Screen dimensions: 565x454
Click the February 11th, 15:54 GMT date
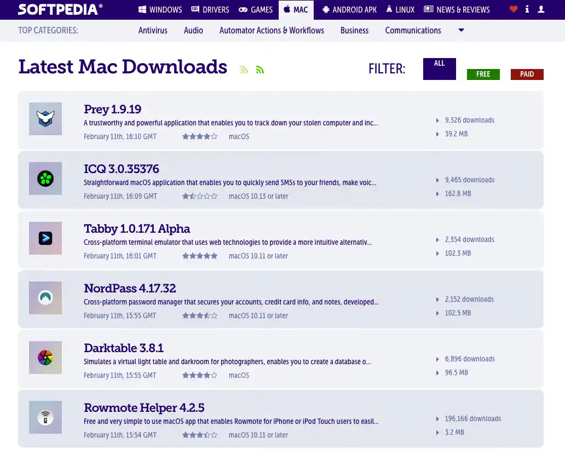pyautogui.click(x=120, y=435)
